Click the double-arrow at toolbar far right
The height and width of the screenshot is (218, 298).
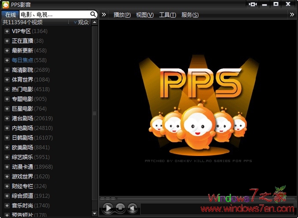click(292, 15)
